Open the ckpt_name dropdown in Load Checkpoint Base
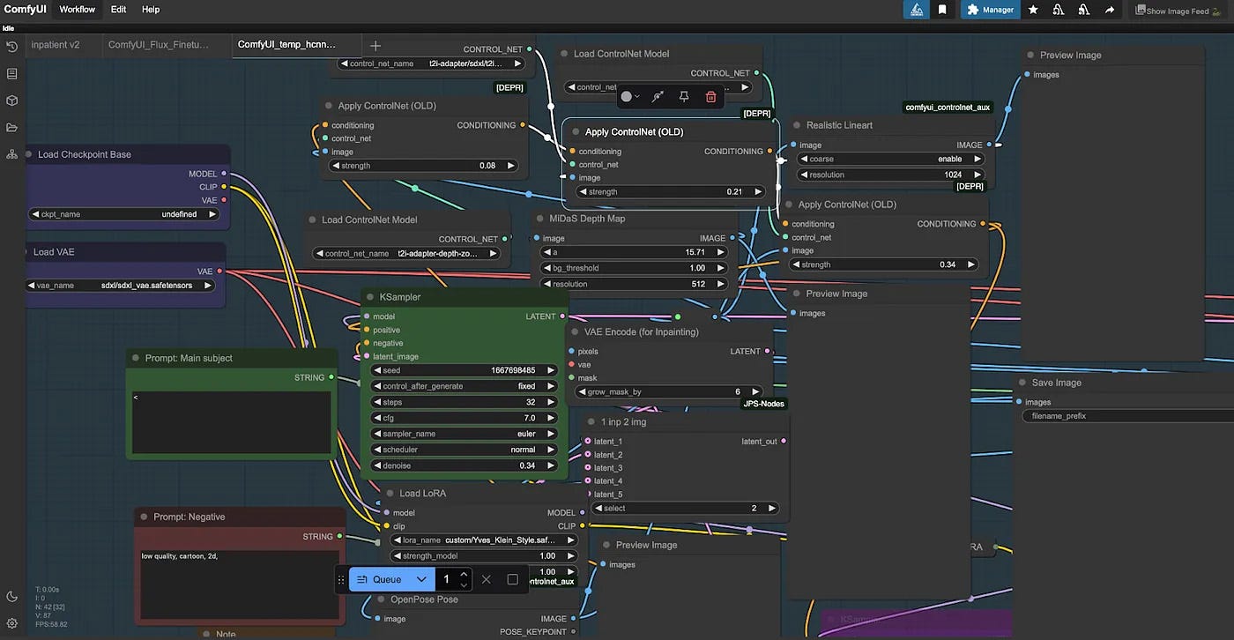The height and width of the screenshot is (640, 1234). 123,214
